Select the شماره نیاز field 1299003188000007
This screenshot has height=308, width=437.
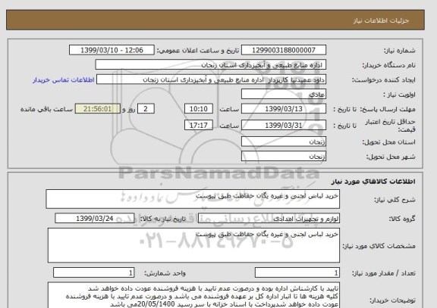click(284, 50)
